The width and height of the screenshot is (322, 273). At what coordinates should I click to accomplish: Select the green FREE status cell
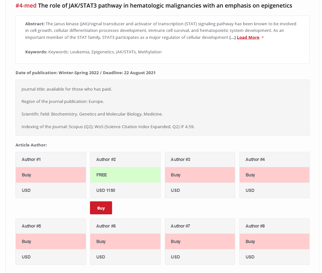(x=125, y=175)
